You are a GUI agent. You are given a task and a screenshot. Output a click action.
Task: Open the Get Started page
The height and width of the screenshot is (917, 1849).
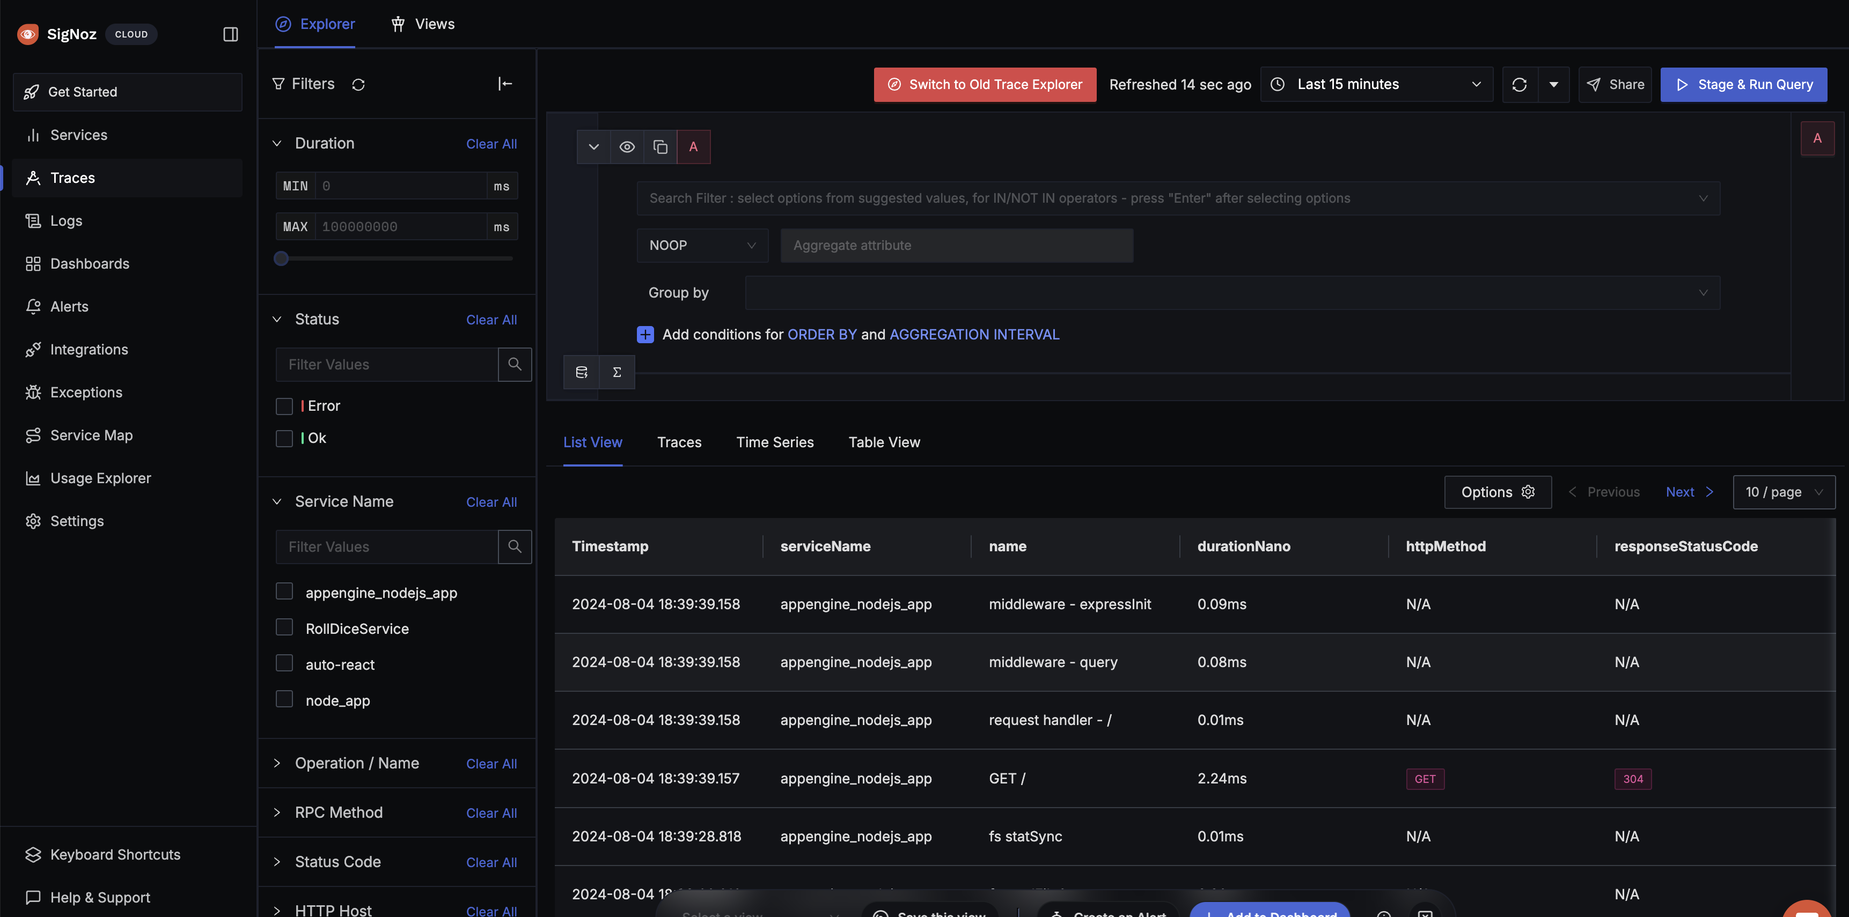point(128,92)
